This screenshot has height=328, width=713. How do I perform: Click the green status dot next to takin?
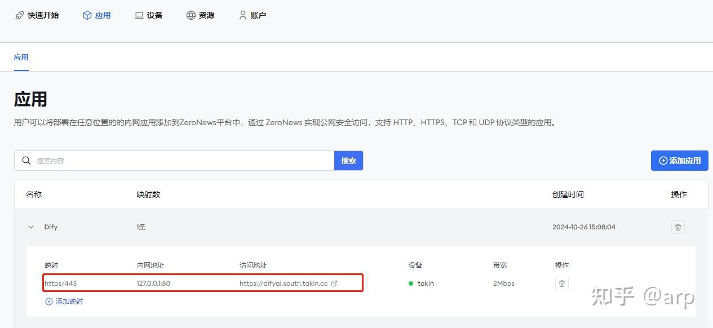411,283
